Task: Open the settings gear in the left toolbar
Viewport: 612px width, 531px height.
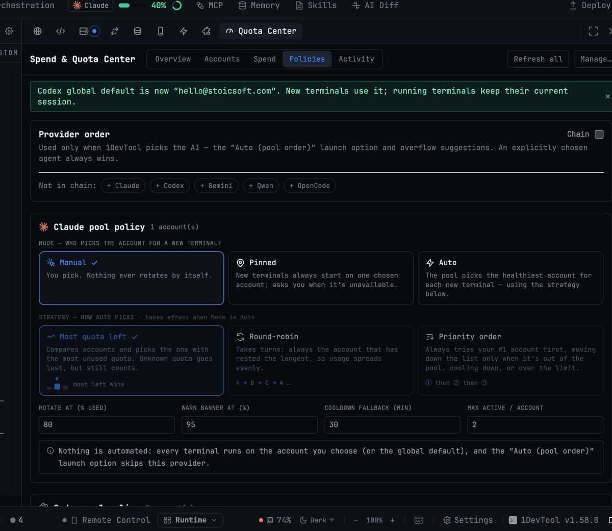Action: (x=9, y=31)
